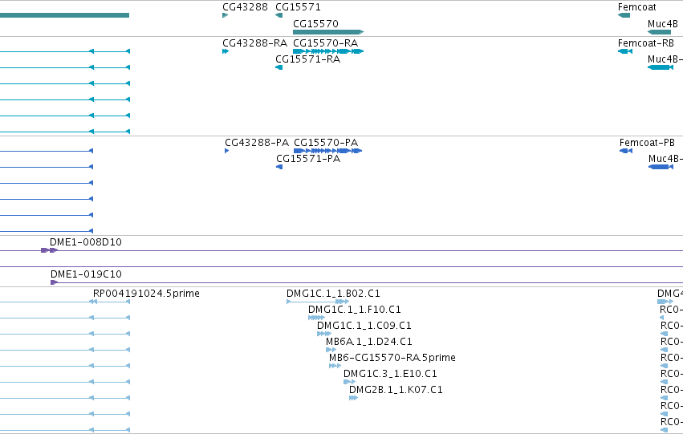The height and width of the screenshot is (434, 683).
Task: Click the CG15570-PA coding region glyph
Action: [x=328, y=151]
